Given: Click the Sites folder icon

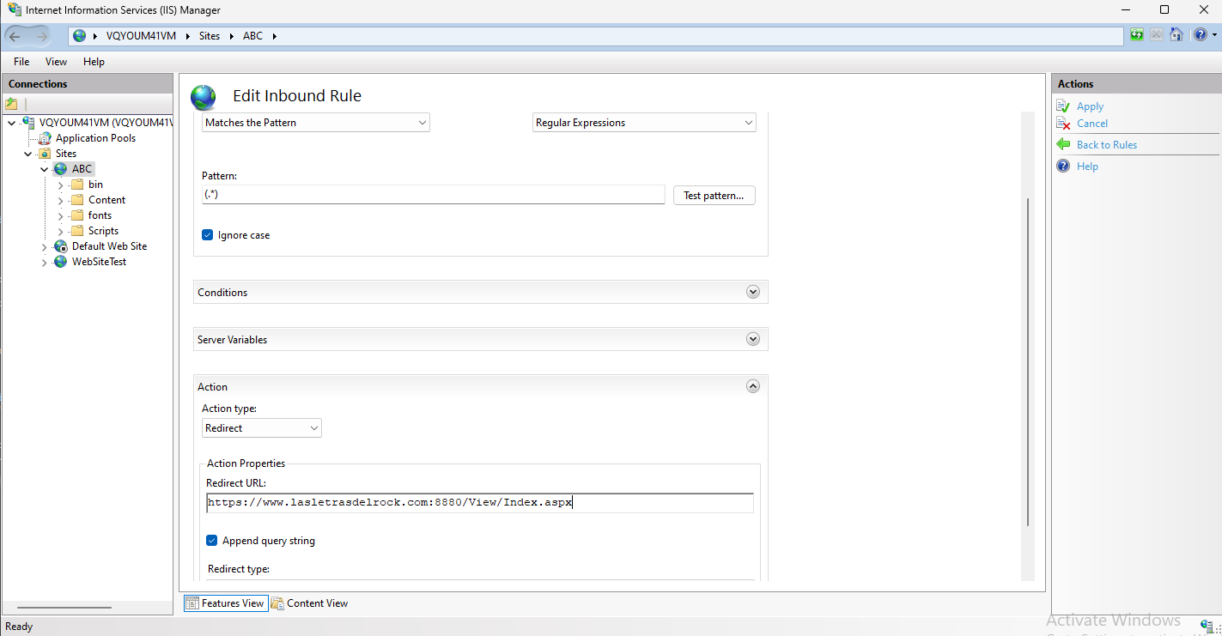Looking at the screenshot, I should pyautogui.click(x=45, y=154).
